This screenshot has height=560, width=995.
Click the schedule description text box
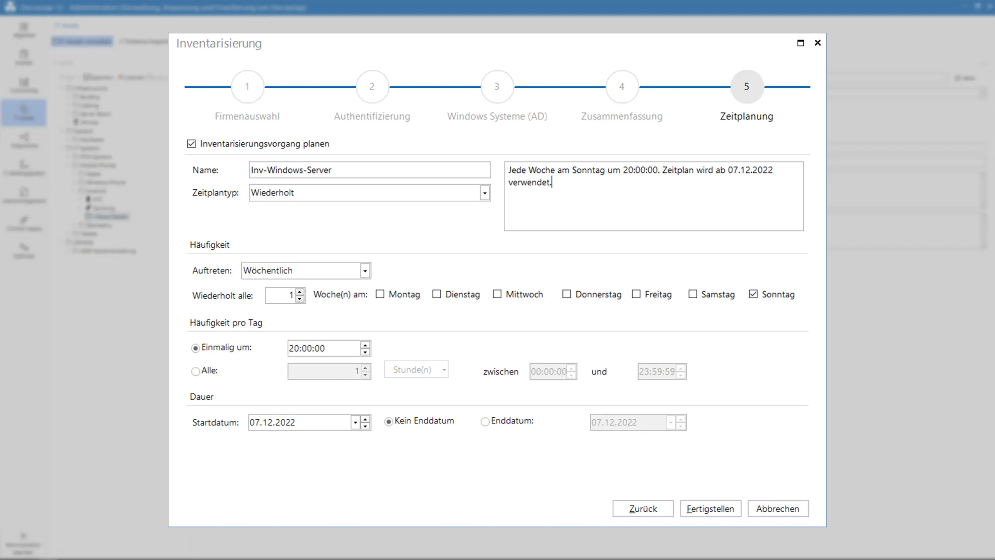pos(654,196)
